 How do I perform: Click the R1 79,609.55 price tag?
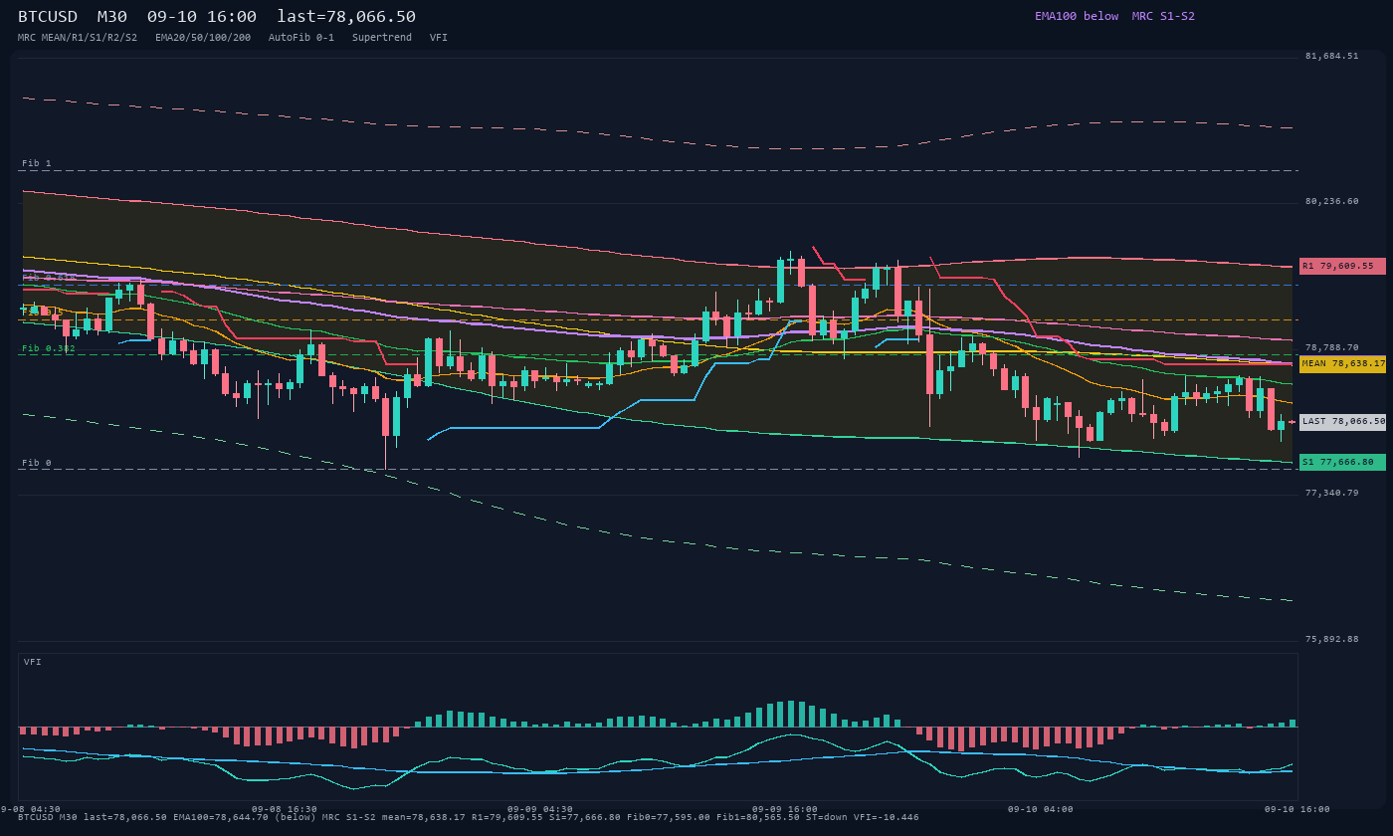tap(1342, 266)
